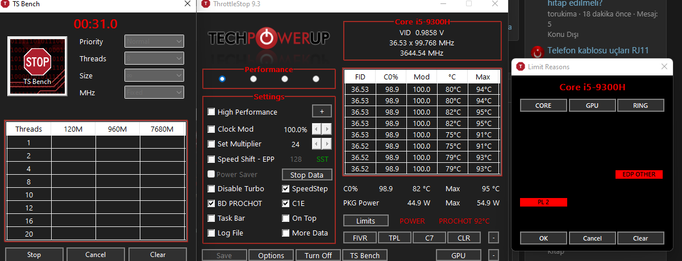Increase Set Multiplier with right arrow
This screenshot has height=261, width=682.
tap(327, 144)
